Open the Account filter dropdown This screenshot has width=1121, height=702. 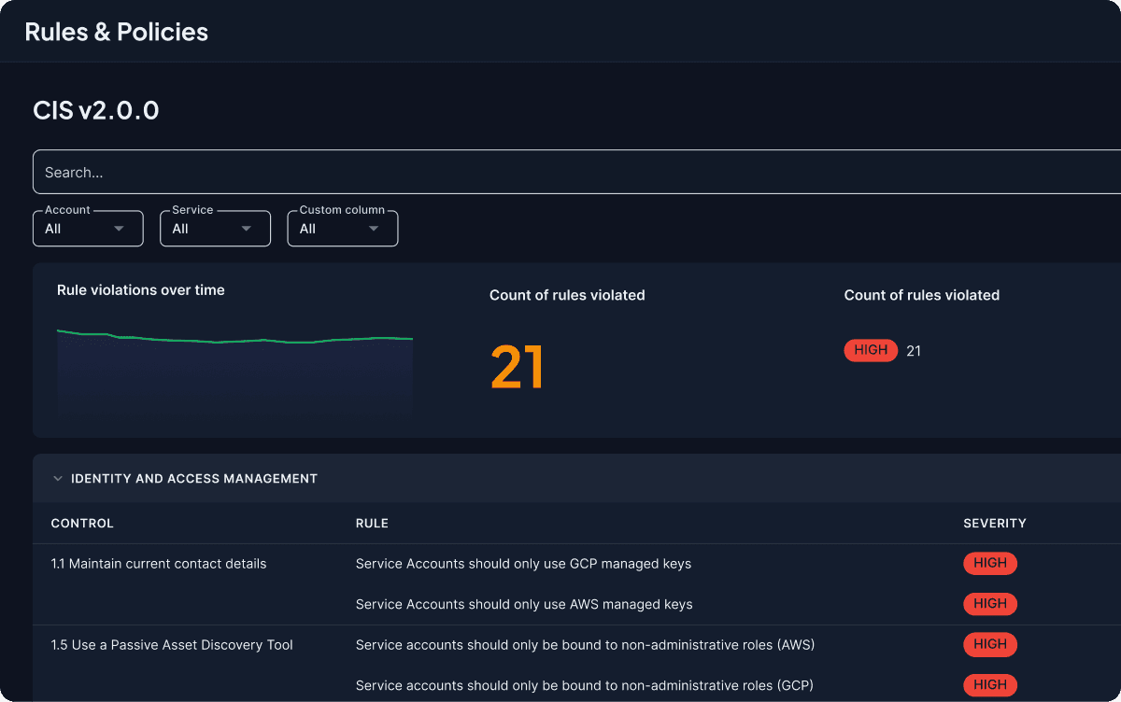[88, 229]
